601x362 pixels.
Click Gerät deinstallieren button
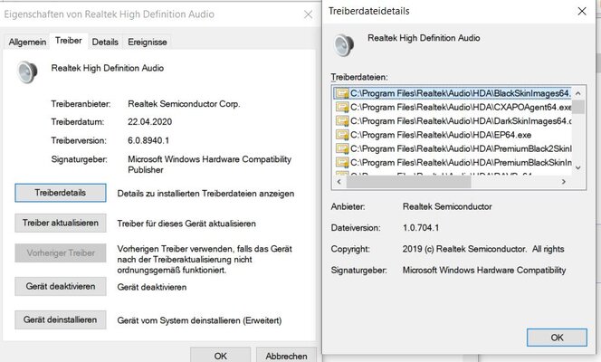pos(61,319)
